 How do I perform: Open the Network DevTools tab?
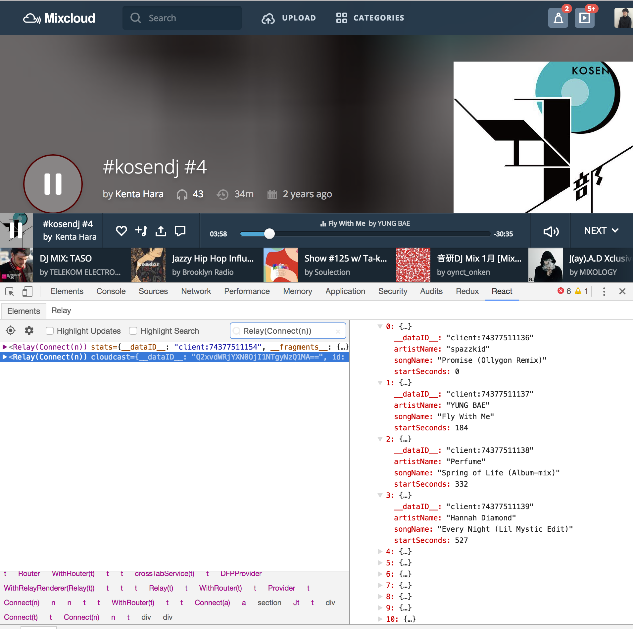196,291
